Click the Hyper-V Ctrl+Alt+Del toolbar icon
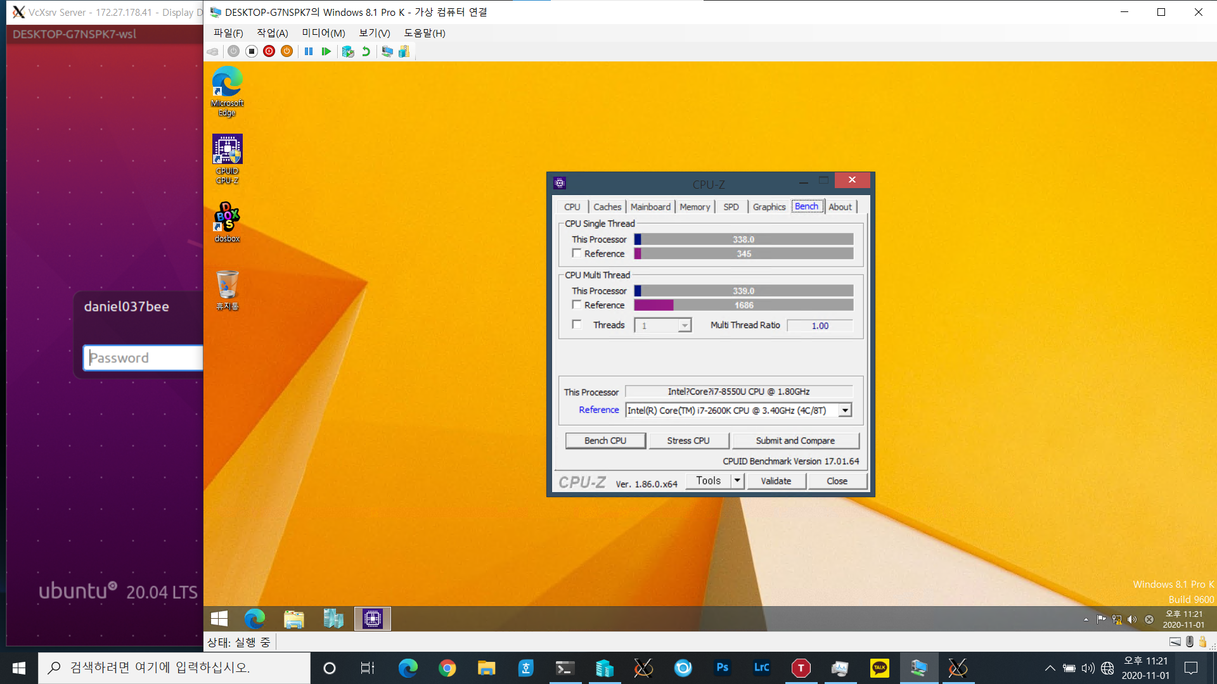Screen dimensions: 1217x684 pyautogui.click(x=213, y=51)
